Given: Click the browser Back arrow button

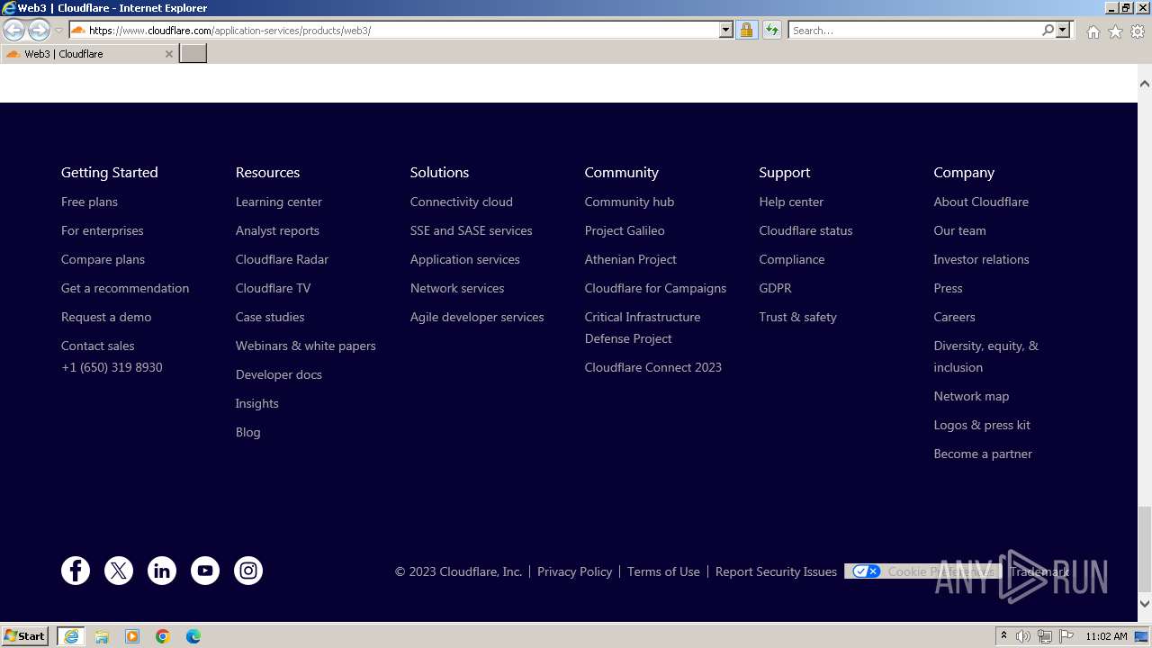Looking at the screenshot, I should 13,31.
